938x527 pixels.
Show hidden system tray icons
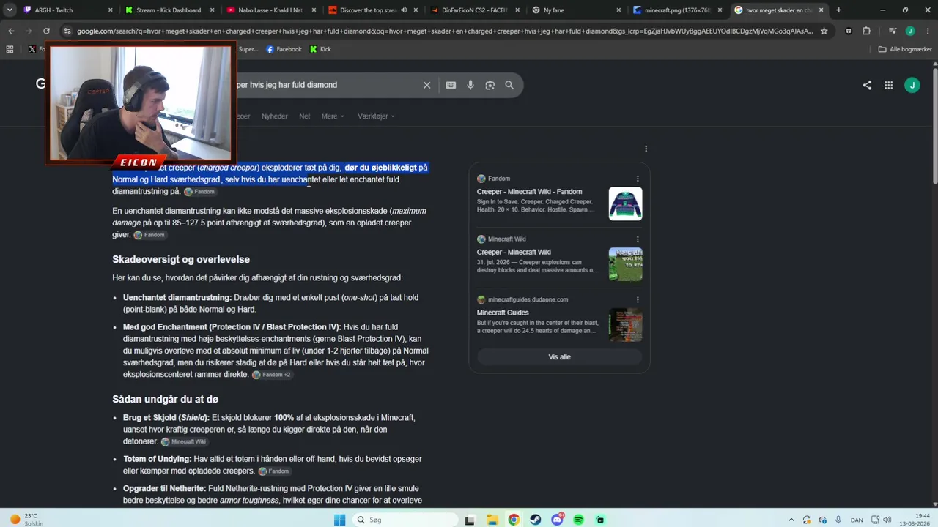click(x=791, y=520)
